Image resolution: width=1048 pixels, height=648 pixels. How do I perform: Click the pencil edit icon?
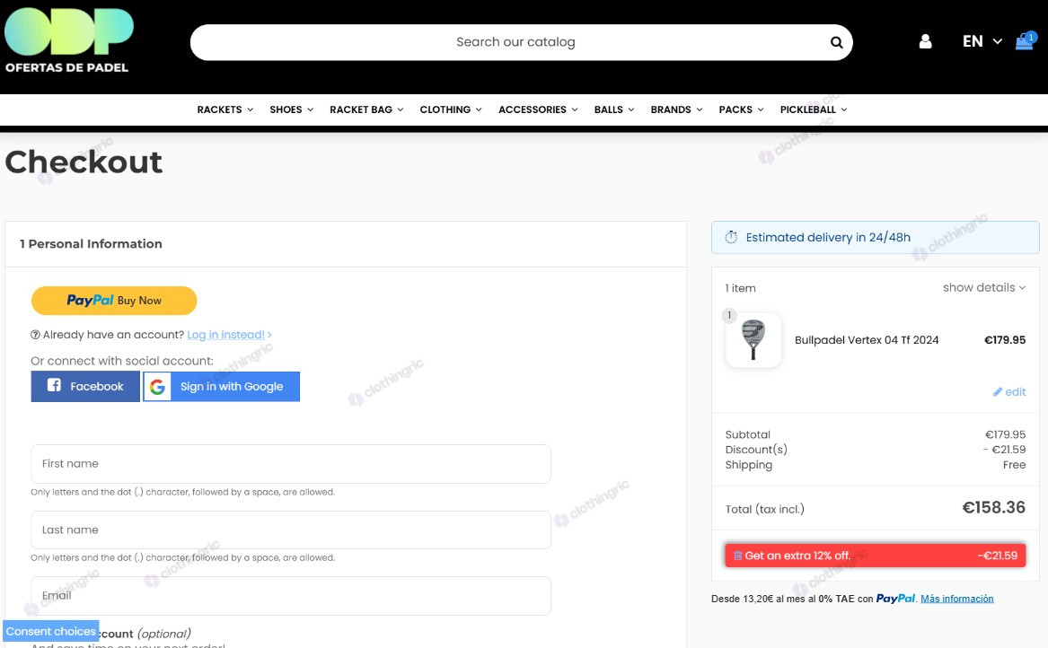tap(997, 392)
